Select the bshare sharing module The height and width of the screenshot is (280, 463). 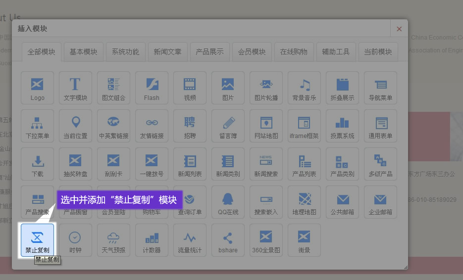coord(228,240)
